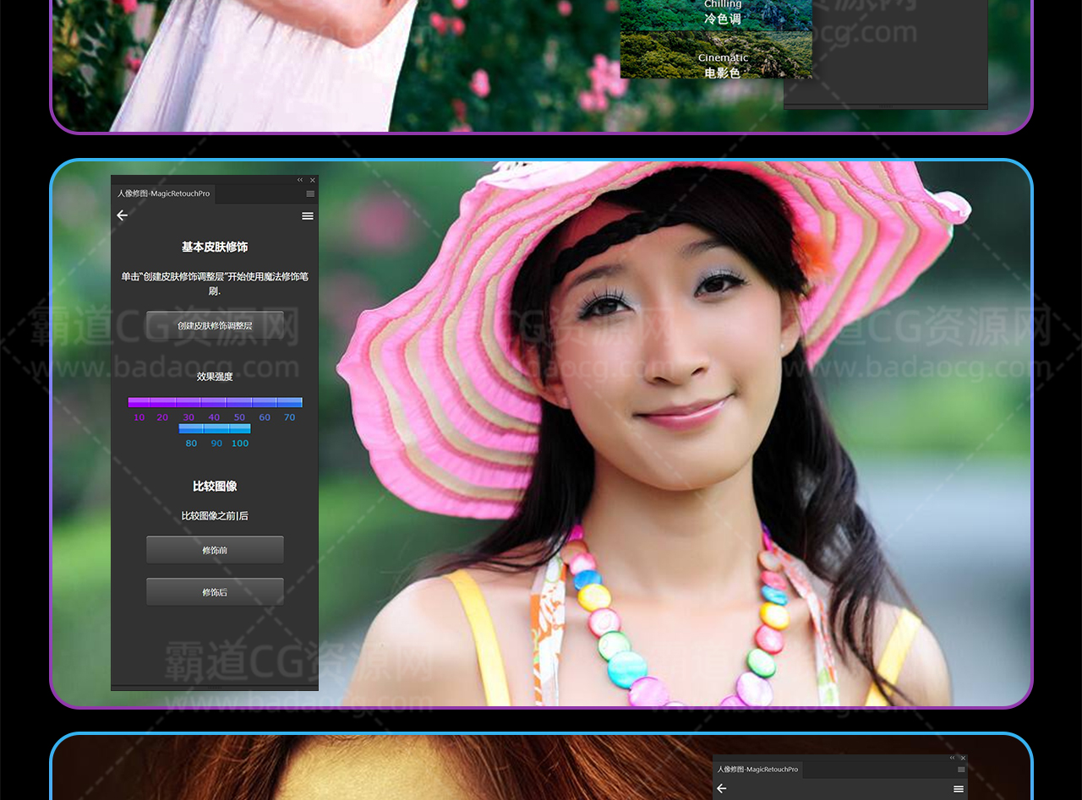Click back arrow in bottom MagicRetouchPro panel

pos(722,788)
